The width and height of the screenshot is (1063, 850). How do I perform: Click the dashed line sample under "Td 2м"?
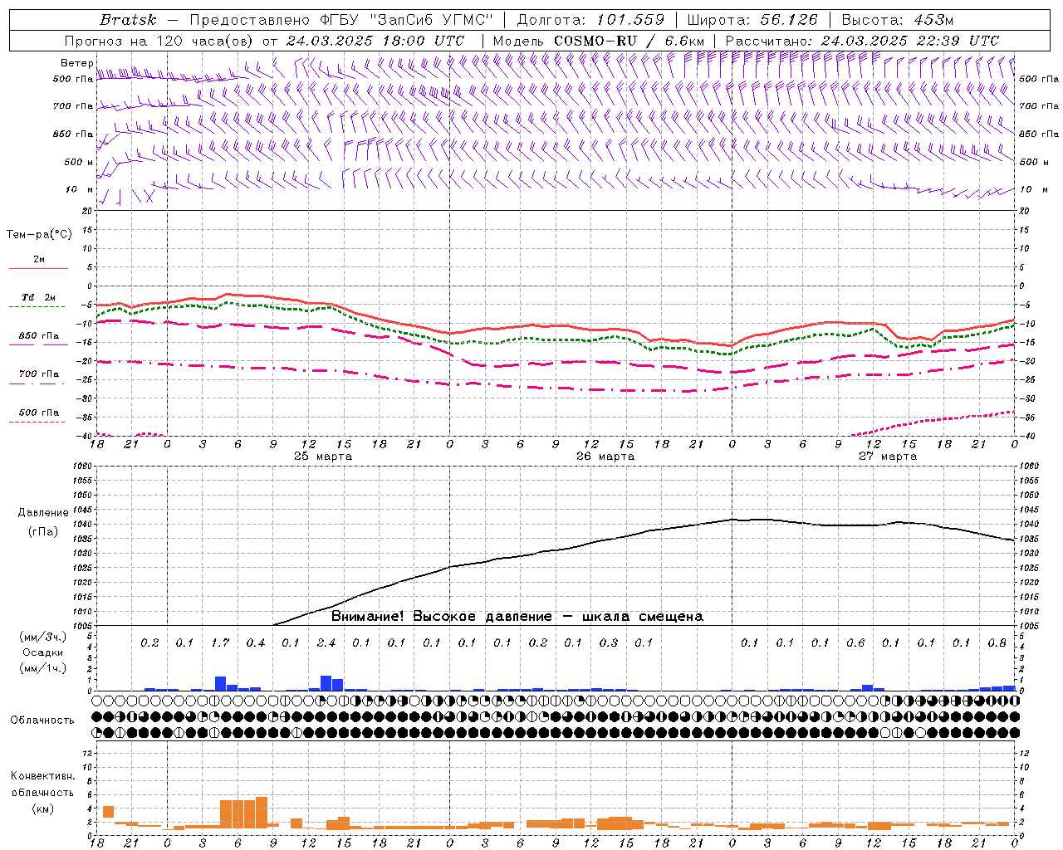coord(38,307)
